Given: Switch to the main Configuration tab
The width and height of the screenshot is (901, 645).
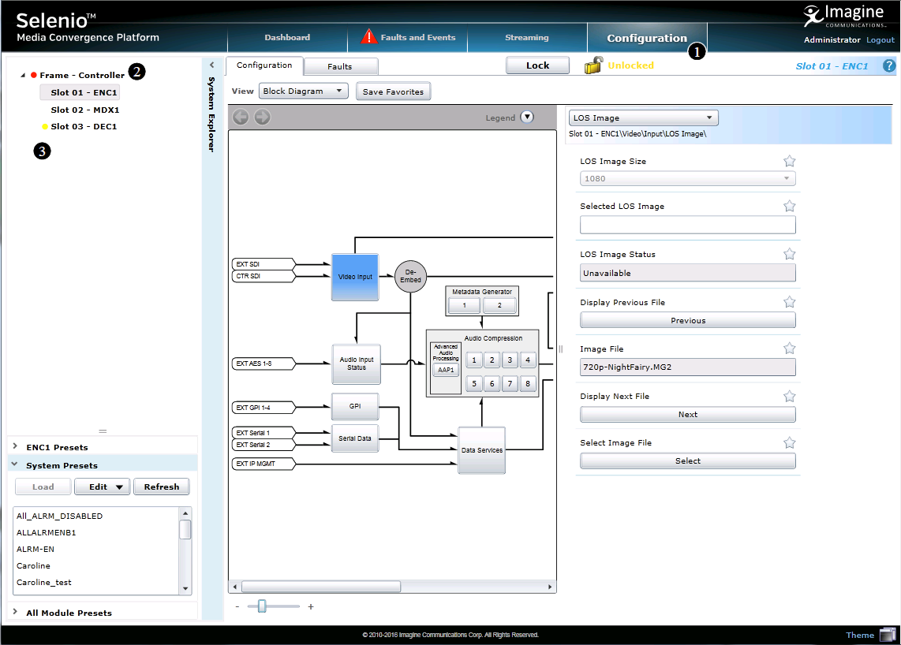Looking at the screenshot, I should pyautogui.click(x=647, y=38).
